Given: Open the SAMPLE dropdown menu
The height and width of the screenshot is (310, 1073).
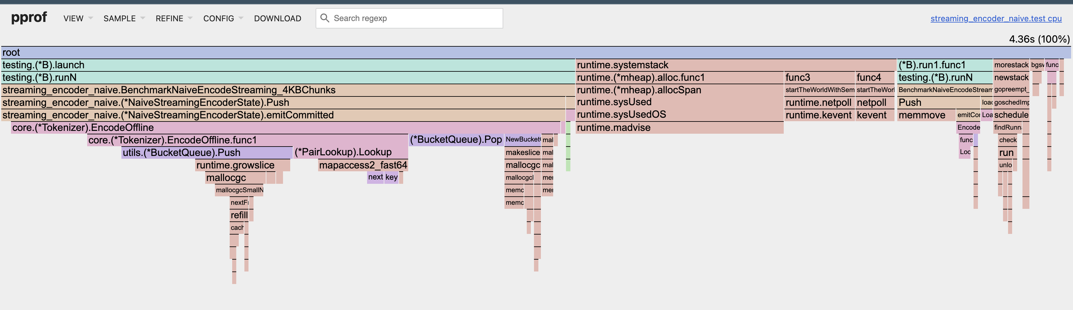Looking at the screenshot, I should pyautogui.click(x=120, y=18).
